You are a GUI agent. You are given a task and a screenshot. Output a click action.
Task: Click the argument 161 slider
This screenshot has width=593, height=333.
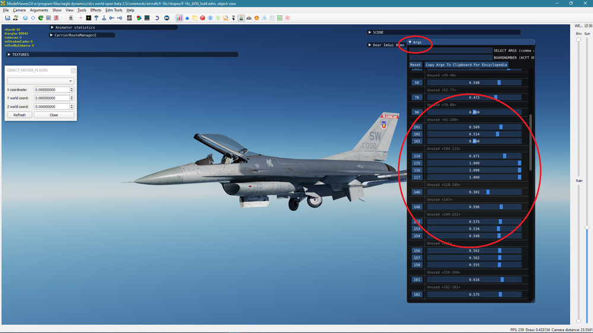click(474, 280)
